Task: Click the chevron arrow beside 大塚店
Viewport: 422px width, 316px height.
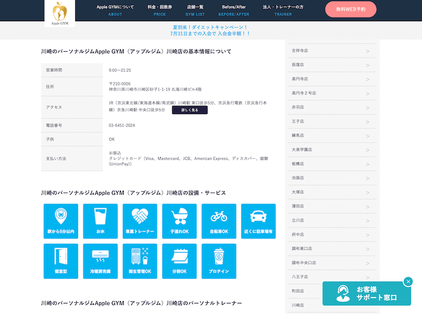Action: (x=368, y=192)
